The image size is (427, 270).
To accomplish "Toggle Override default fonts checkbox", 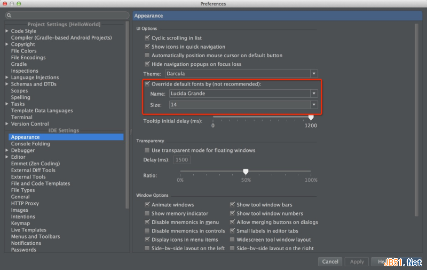I will point(147,84).
